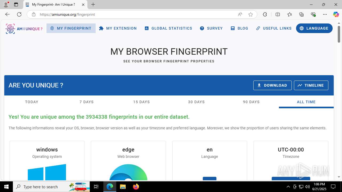Close the My Fingerprint tab
The width and height of the screenshot is (342, 192).
point(83,5)
